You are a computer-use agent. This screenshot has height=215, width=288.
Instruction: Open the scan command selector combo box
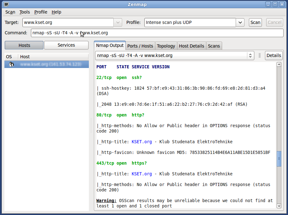(x=175, y=55)
